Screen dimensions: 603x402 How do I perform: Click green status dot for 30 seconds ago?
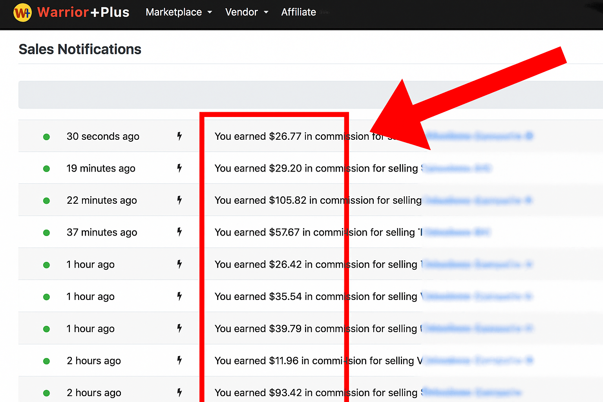(x=46, y=137)
